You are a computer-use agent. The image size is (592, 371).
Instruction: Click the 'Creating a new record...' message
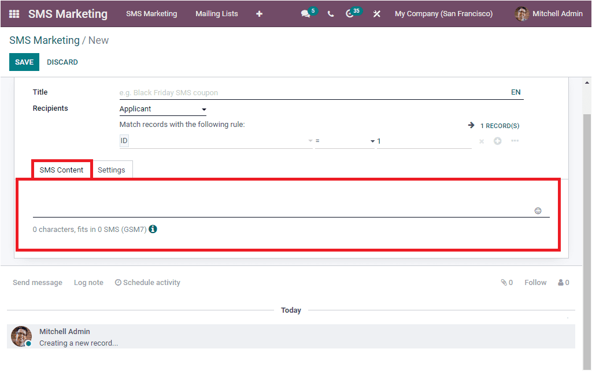[x=79, y=343]
